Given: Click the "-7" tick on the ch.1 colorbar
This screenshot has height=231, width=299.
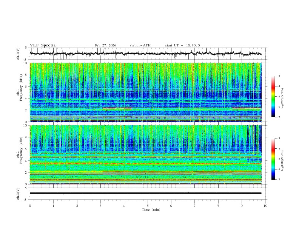Looking at the screenshot, I should click(x=278, y=117).
